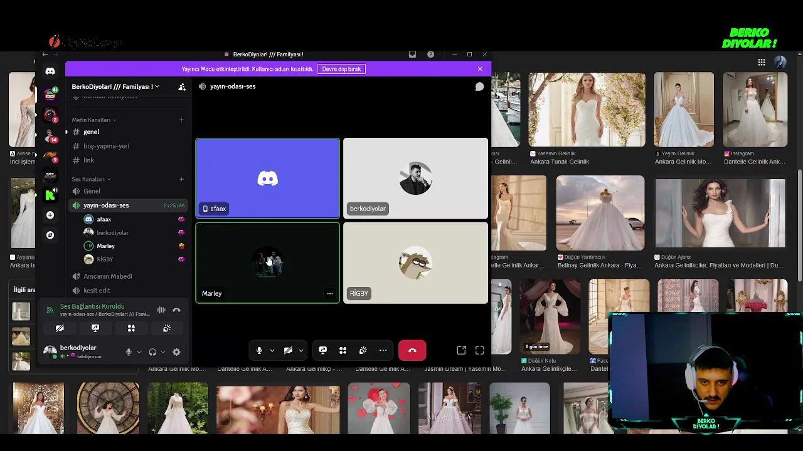Click Devre dışı bırak button in banner

pos(341,69)
